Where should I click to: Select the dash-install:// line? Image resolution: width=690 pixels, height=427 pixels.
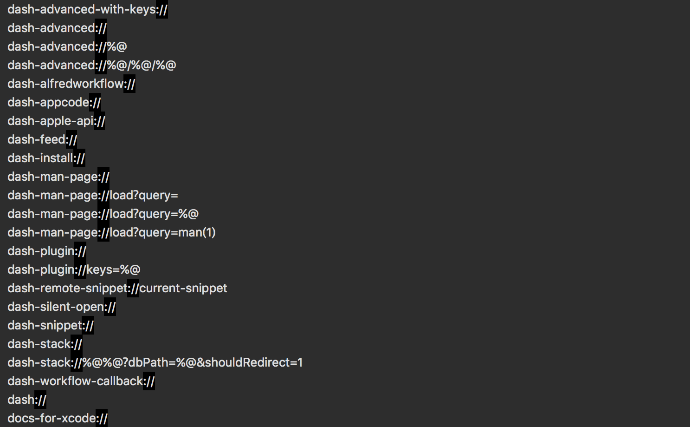point(46,158)
